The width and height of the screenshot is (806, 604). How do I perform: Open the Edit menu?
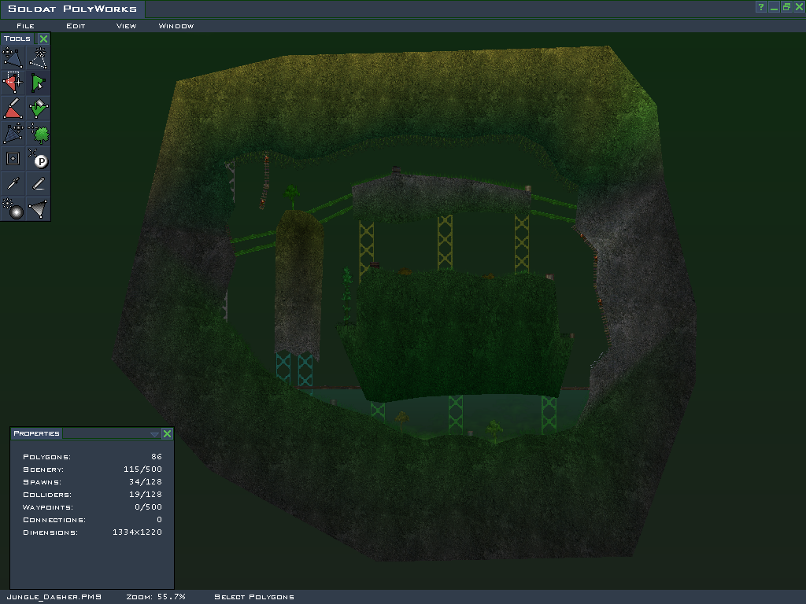point(76,26)
